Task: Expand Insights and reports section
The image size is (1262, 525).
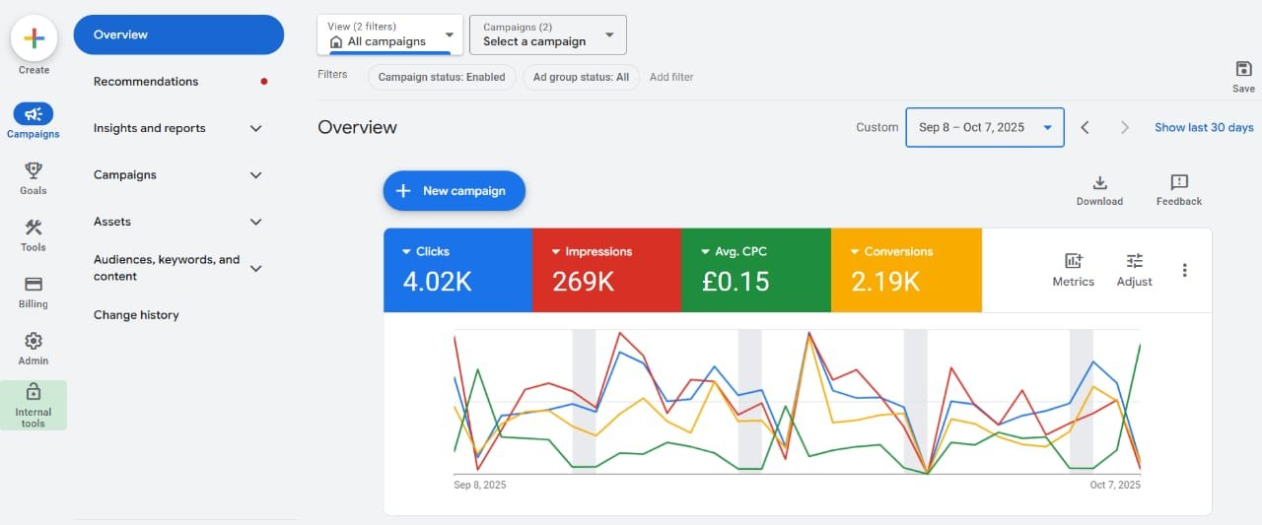Action: point(255,128)
